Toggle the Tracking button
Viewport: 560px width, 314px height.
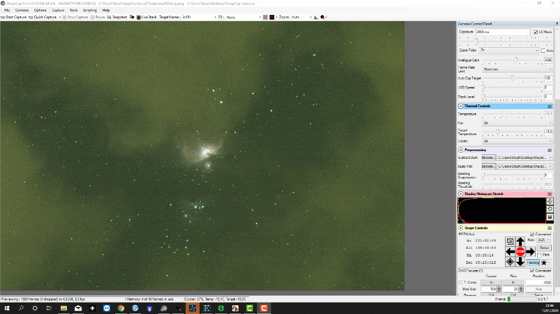coord(533,263)
